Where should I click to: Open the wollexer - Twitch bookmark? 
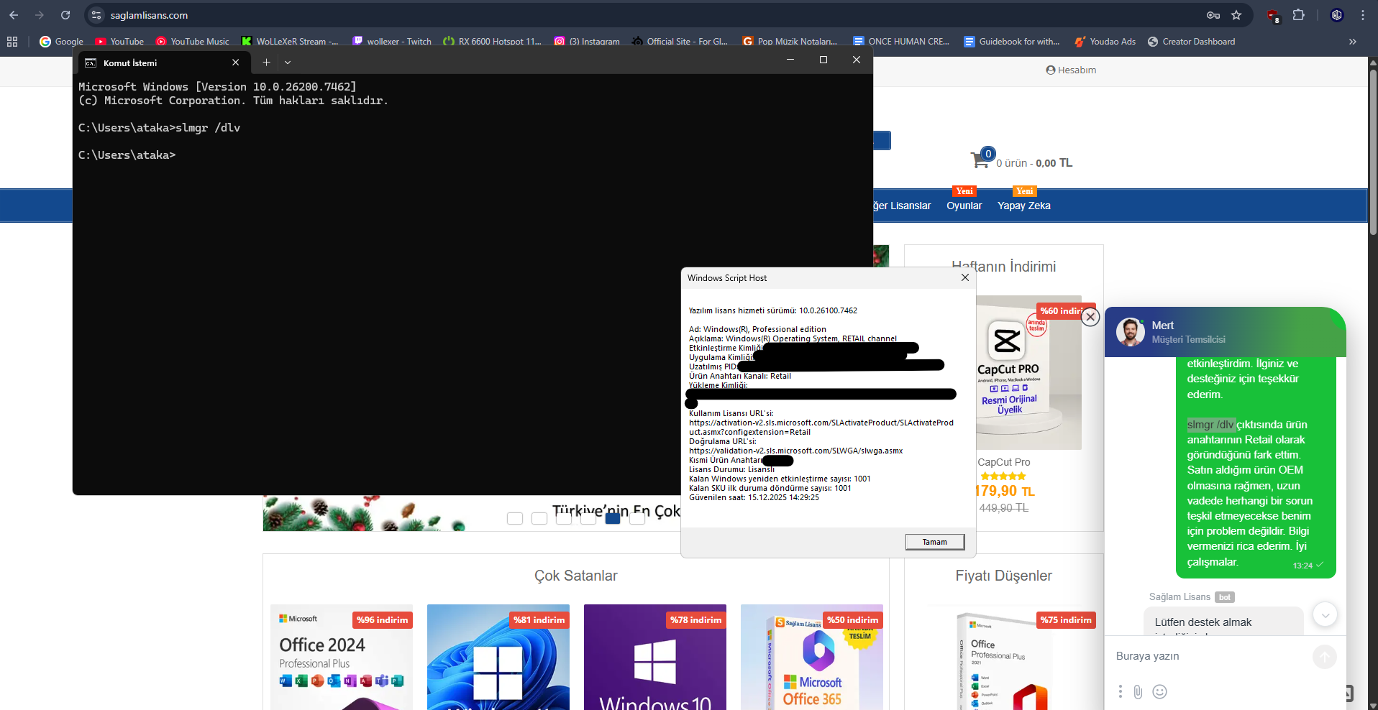tap(392, 42)
